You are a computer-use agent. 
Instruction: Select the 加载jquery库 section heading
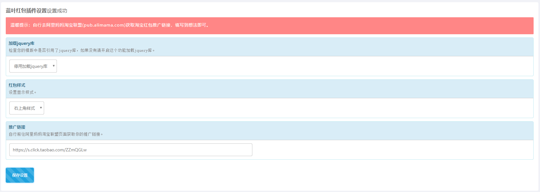(21, 44)
